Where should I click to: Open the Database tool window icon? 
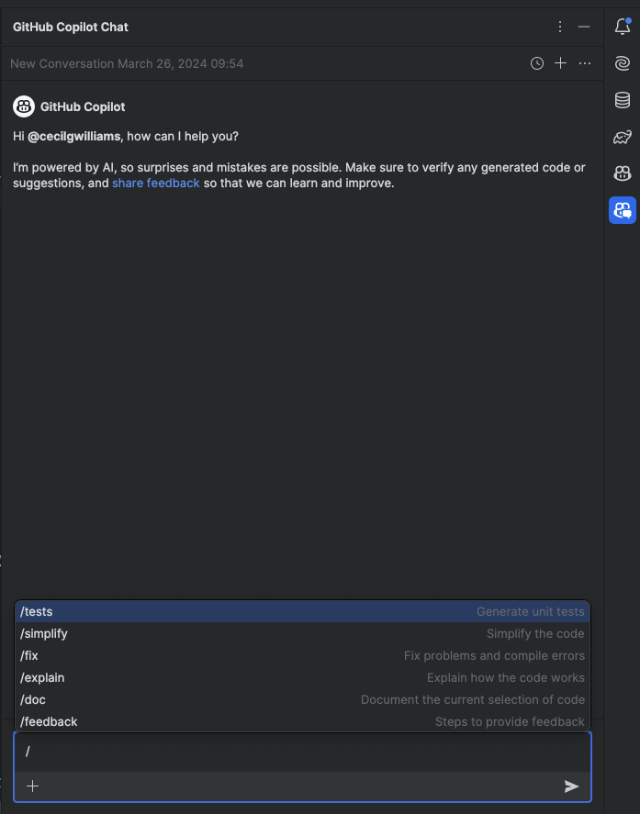pyautogui.click(x=623, y=100)
